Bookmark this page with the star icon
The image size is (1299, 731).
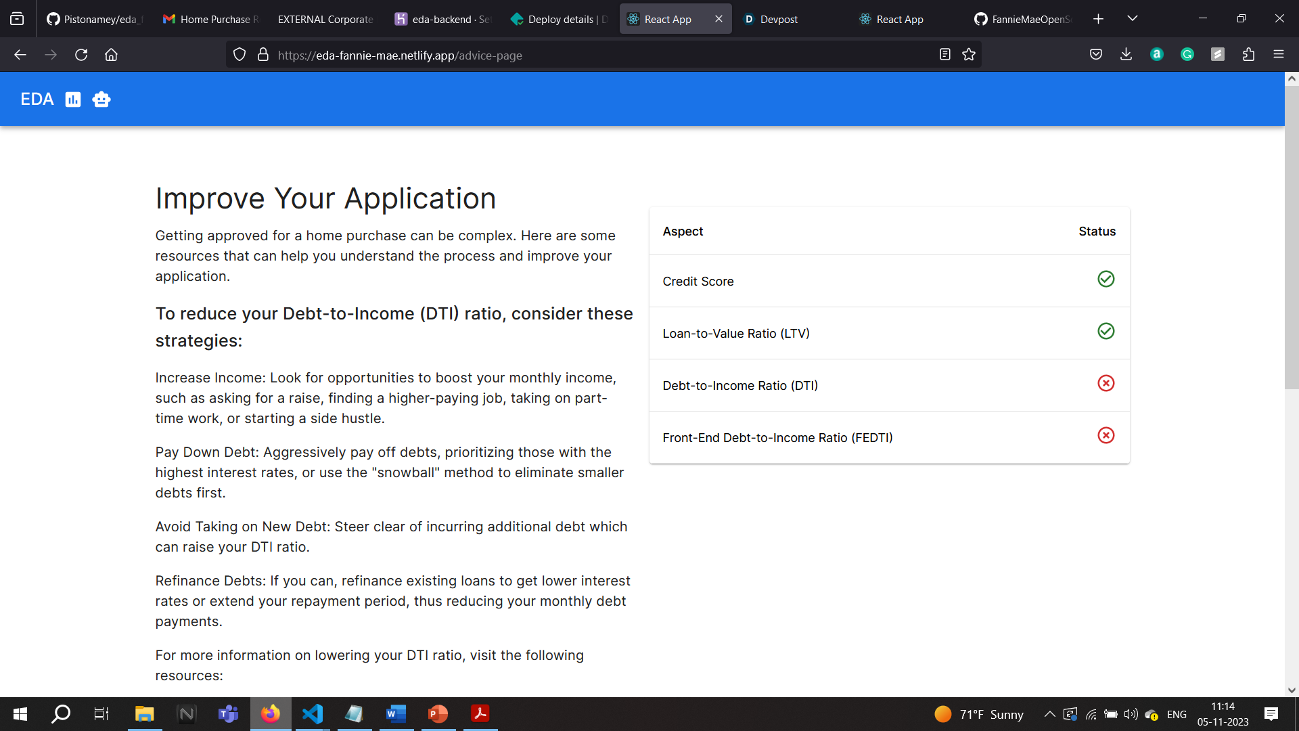tap(969, 55)
